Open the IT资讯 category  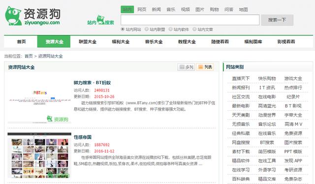pos(267,88)
